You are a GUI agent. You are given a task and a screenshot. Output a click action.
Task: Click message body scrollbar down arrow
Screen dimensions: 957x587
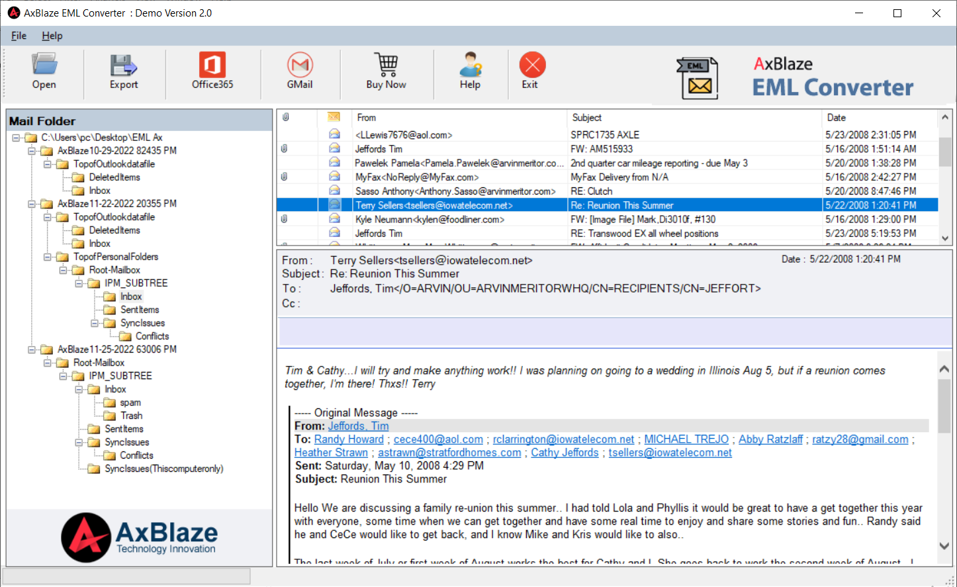[944, 546]
